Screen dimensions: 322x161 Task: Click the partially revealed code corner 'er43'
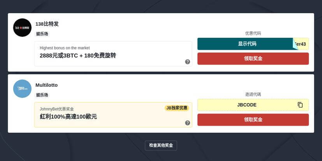click(x=301, y=44)
